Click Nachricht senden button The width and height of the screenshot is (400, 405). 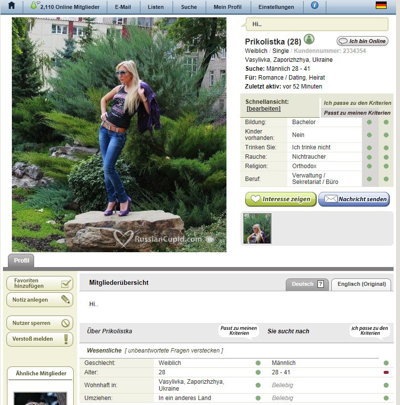[x=354, y=199]
